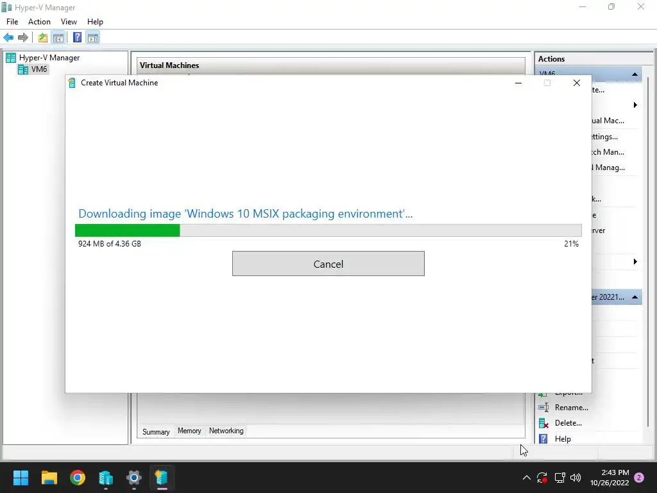Minimize the Create Virtual Machine dialog

(x=518, y=83)
